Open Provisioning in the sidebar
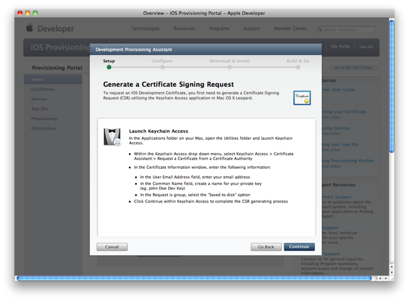This screenshot has width=409, height=301. pos(44,118)
